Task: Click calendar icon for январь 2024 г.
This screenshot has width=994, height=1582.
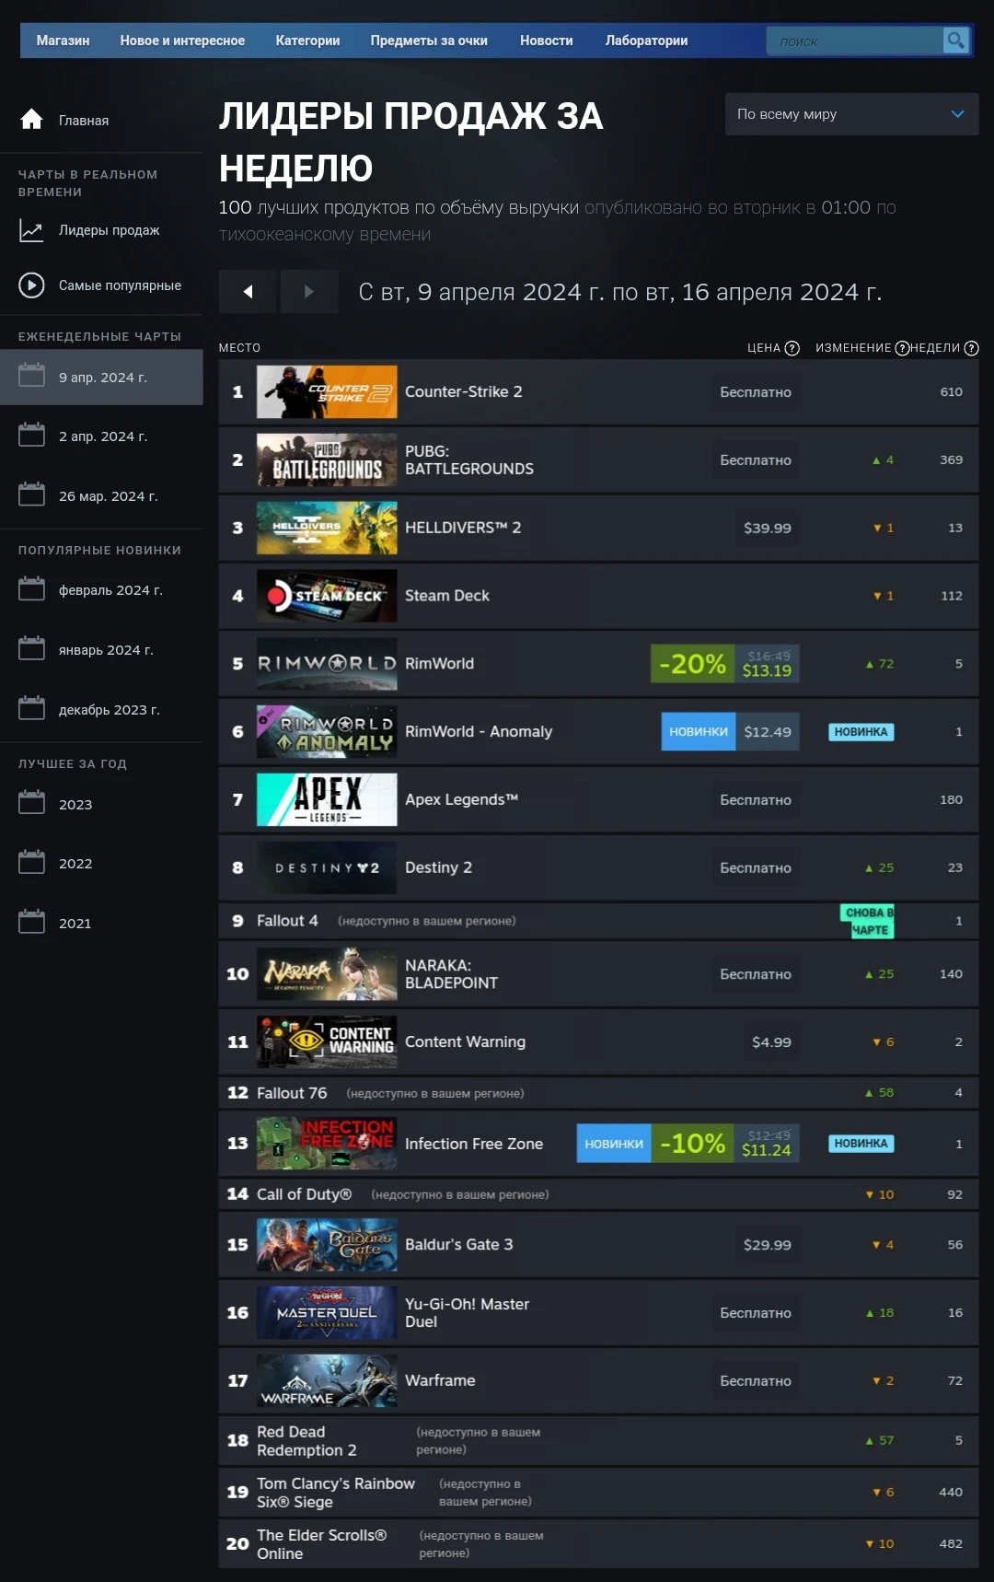Action: point(31,648)
